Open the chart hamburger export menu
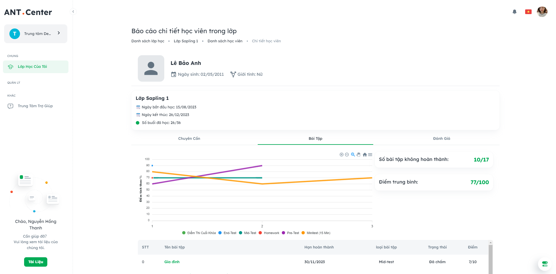The width and height of the screenshot is (556, 274). click(370, 154)
